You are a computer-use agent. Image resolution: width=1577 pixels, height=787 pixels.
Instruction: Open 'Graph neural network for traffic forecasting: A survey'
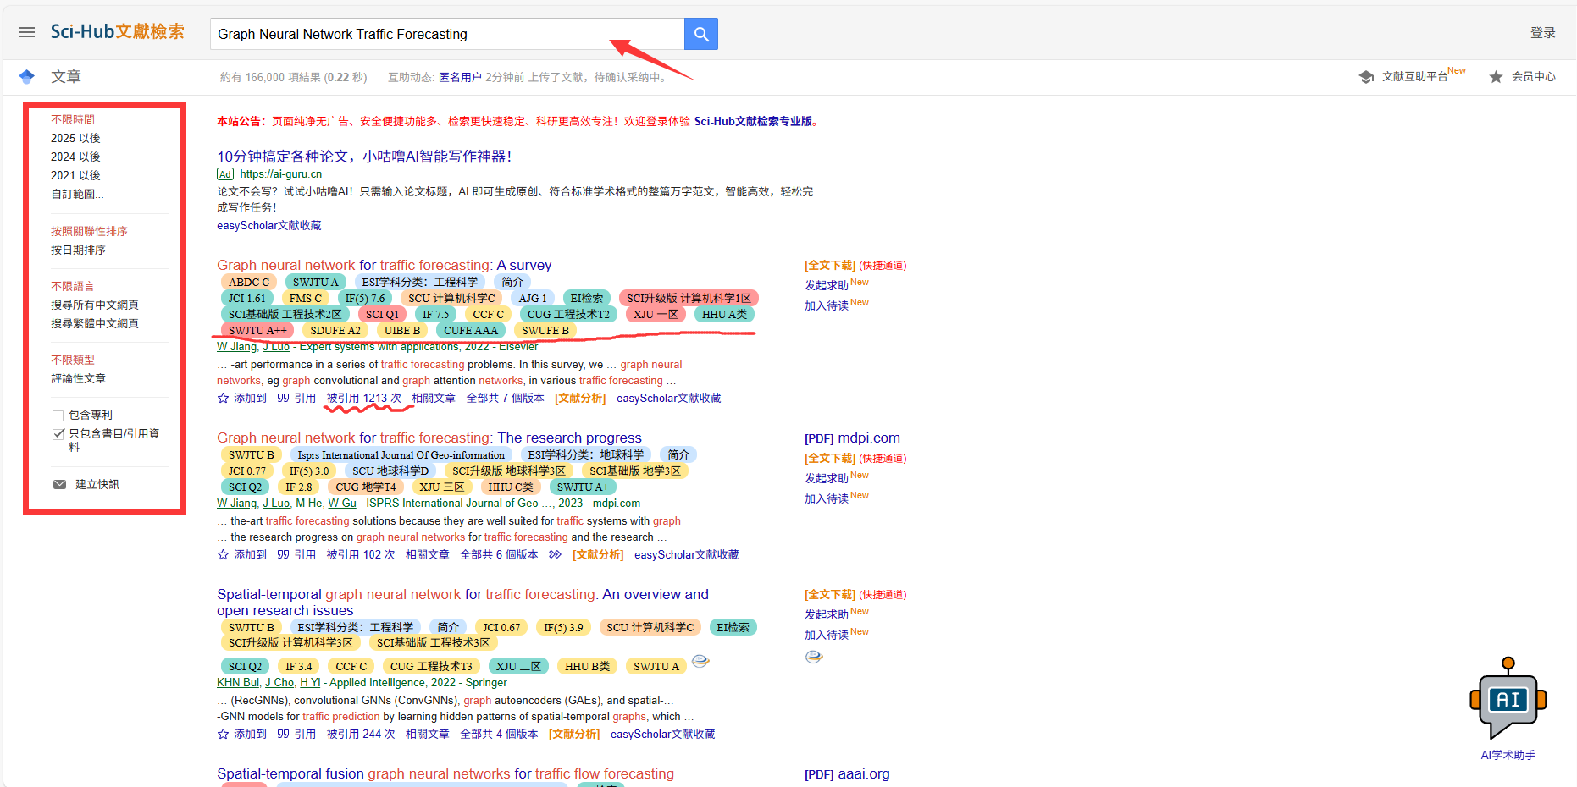[x=384, y=265]
